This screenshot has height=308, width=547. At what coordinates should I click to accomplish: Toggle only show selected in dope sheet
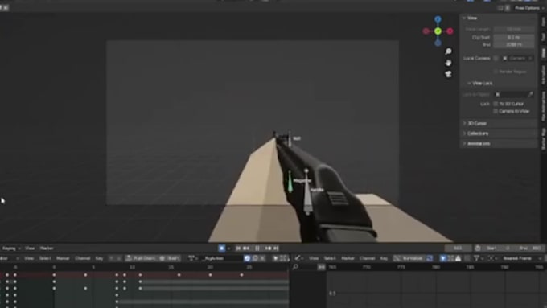pos(275,258)
